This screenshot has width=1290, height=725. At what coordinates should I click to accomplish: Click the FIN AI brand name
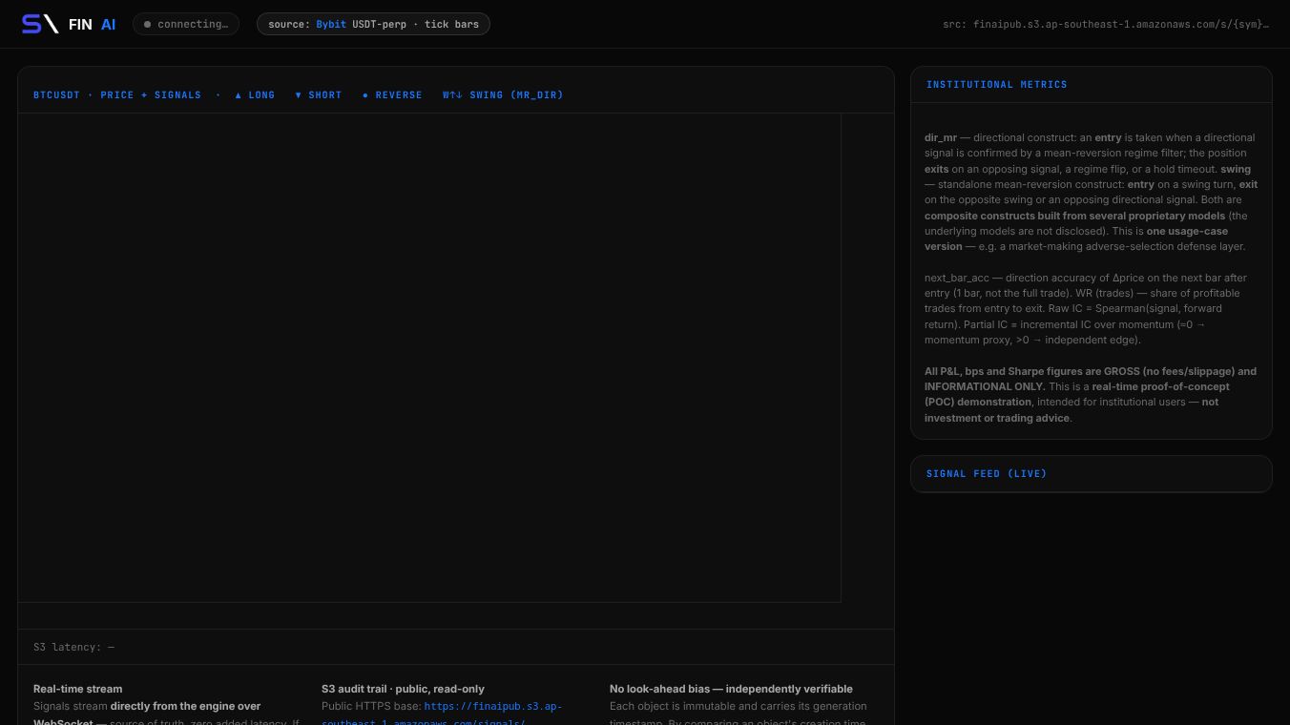(93, 24)
